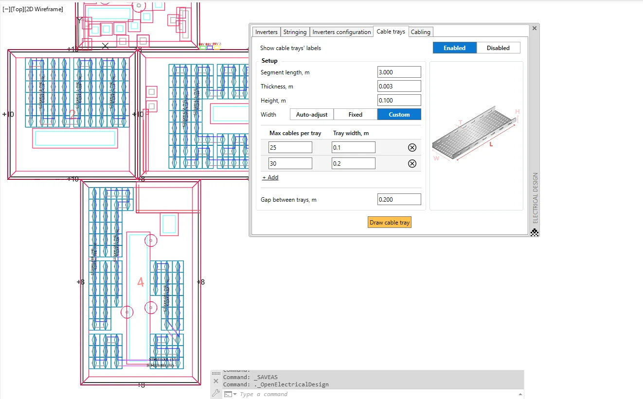Close the Electrical Design palette
This screenshot has height=399, width=643.
[535, 28]
